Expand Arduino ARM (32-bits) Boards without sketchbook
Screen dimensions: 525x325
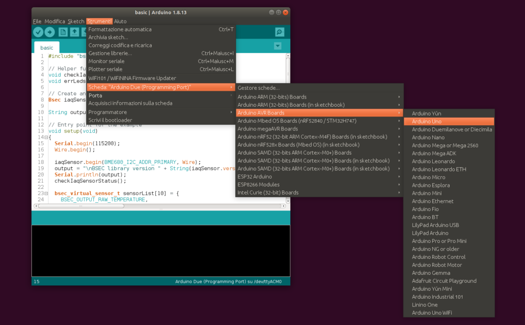(319, 97)
